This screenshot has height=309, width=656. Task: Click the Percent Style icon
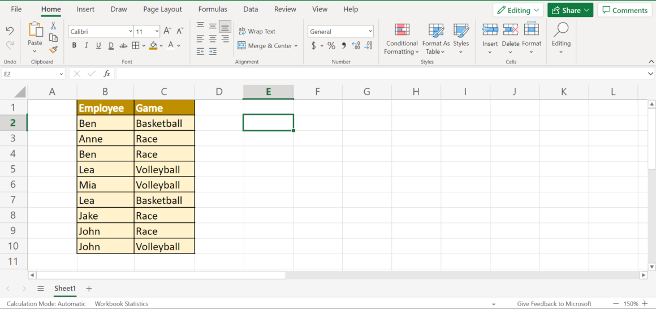331,46
